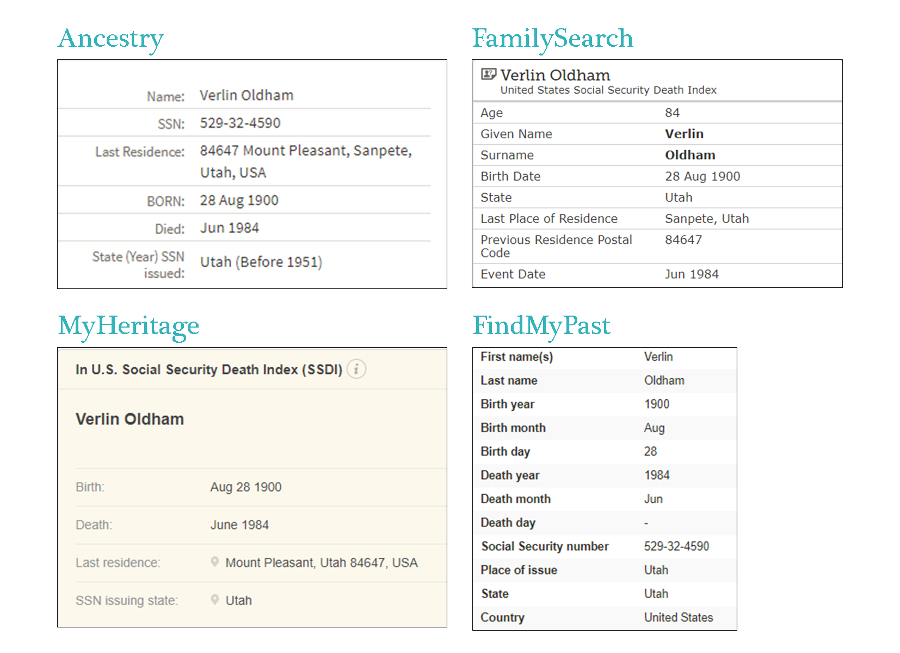Viewport: 900px width, 653px height.
Task: Click the Last residence label in MyHeritage
Action: point(118,563)
